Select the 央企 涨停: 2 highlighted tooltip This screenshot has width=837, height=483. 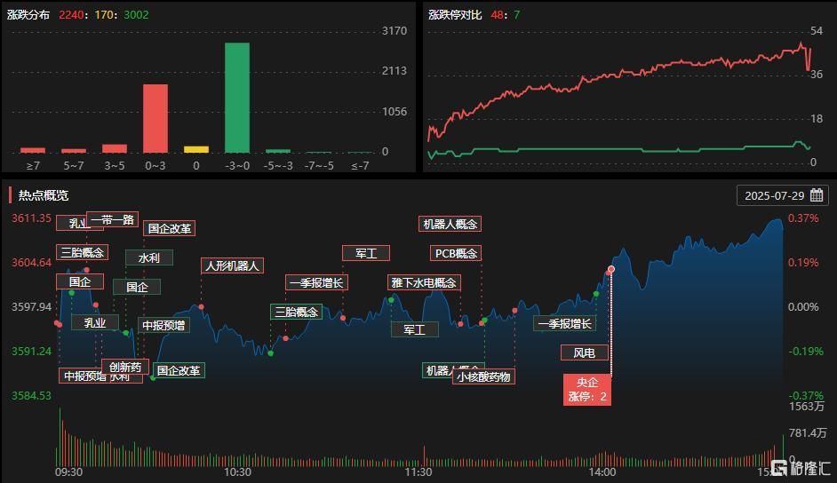click(x=587, y=390)
